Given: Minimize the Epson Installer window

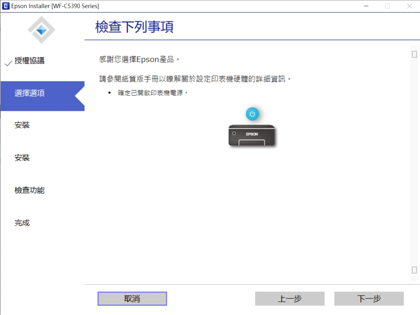Looking at the screenshot, I should (366, 6).
